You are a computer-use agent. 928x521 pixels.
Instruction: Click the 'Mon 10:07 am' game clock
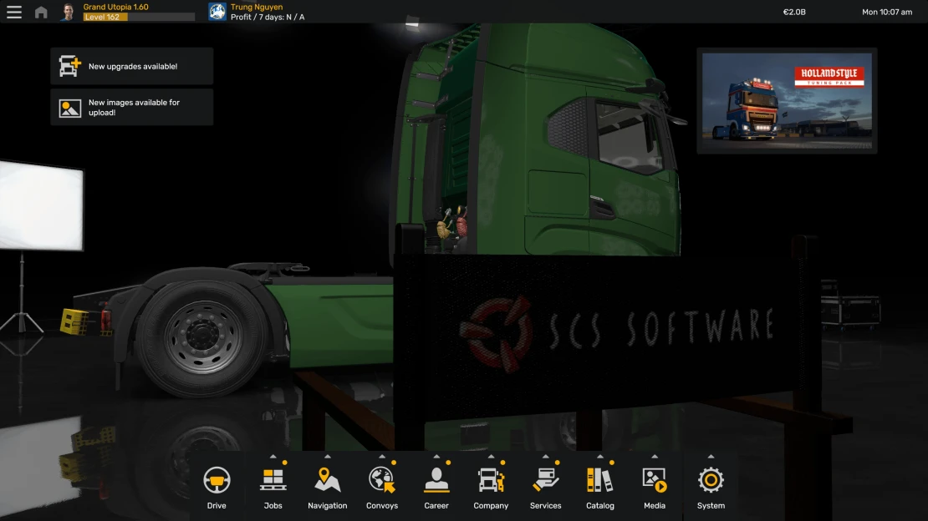pyautogui.click(x=886, y=12)
